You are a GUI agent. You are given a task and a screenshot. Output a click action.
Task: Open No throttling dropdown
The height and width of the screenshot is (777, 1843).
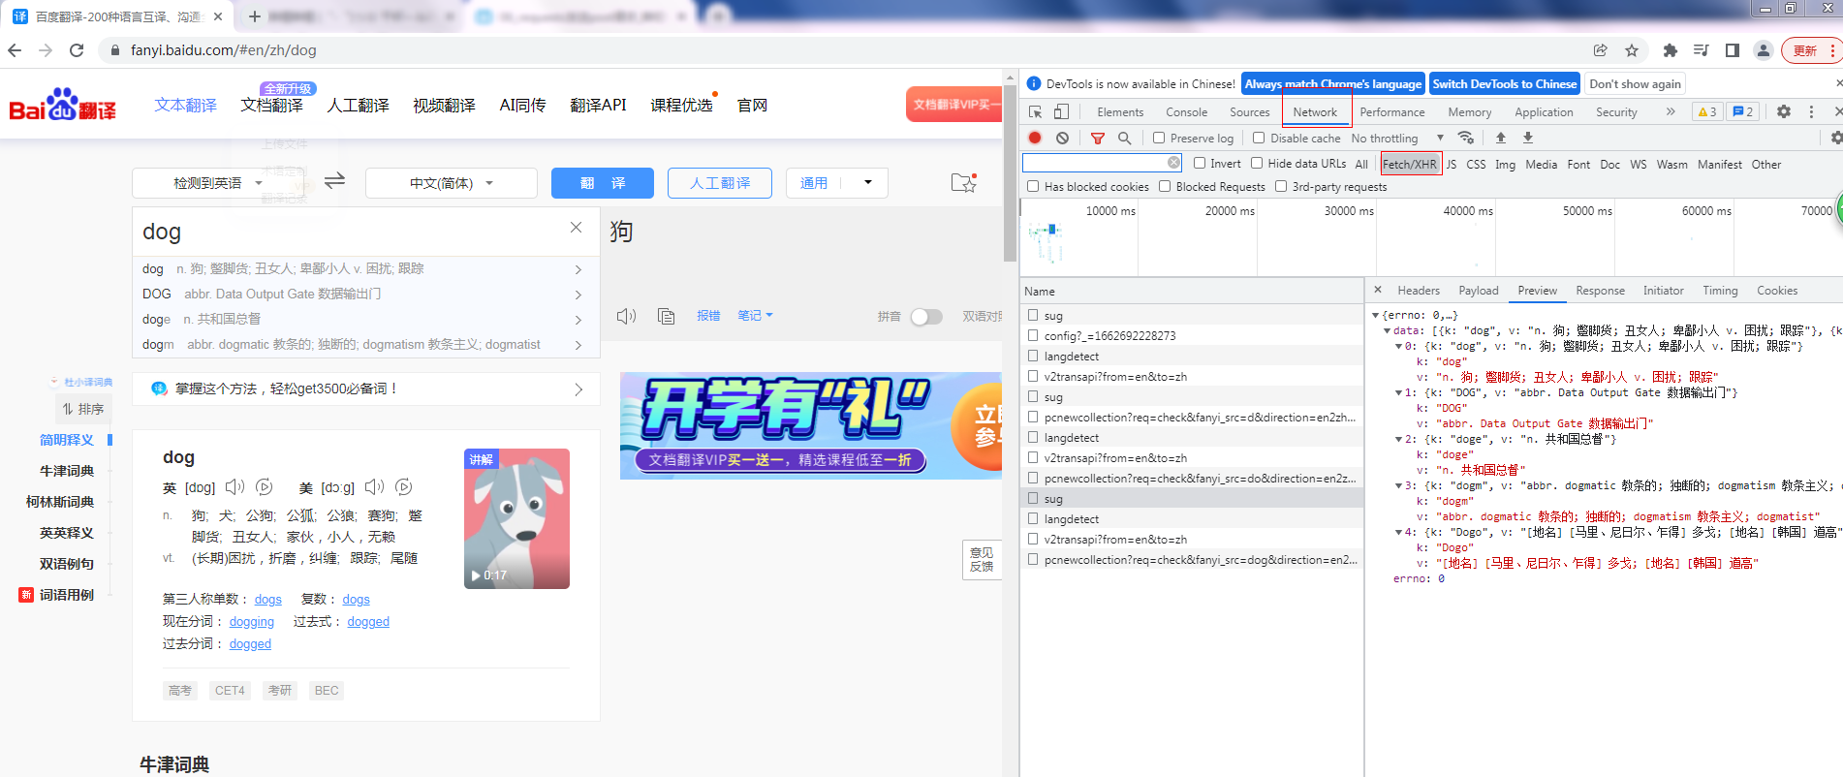(x=1397, y=139)
